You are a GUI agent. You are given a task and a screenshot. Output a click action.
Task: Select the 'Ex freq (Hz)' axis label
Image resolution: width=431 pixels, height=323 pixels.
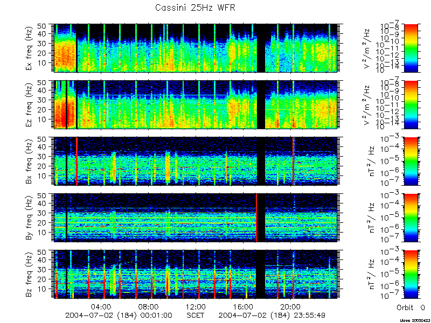coord(30,48)
